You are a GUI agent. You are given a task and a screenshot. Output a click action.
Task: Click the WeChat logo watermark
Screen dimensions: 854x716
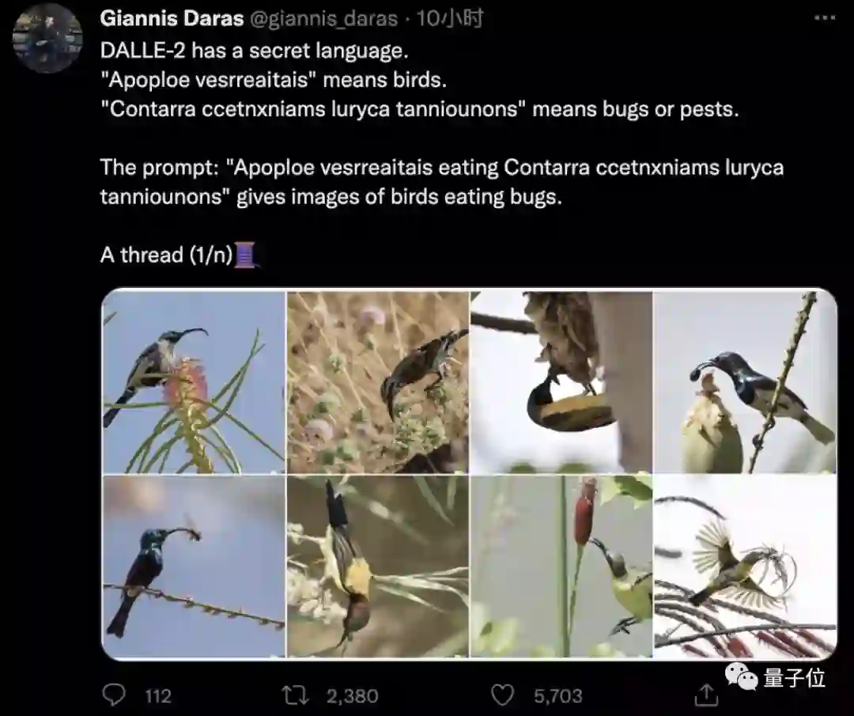(741, 676)
